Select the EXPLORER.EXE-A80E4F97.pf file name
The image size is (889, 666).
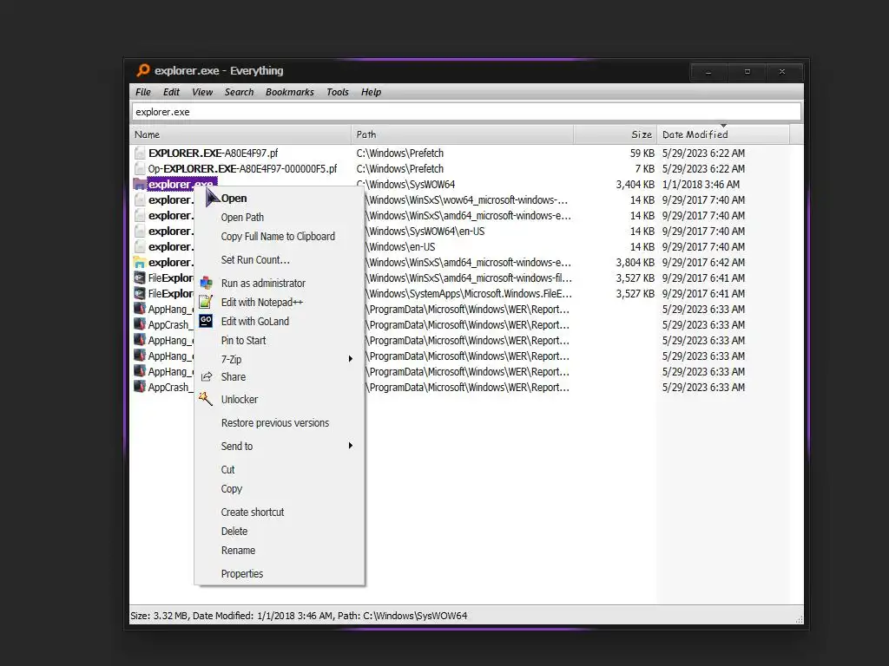(214, 153)
